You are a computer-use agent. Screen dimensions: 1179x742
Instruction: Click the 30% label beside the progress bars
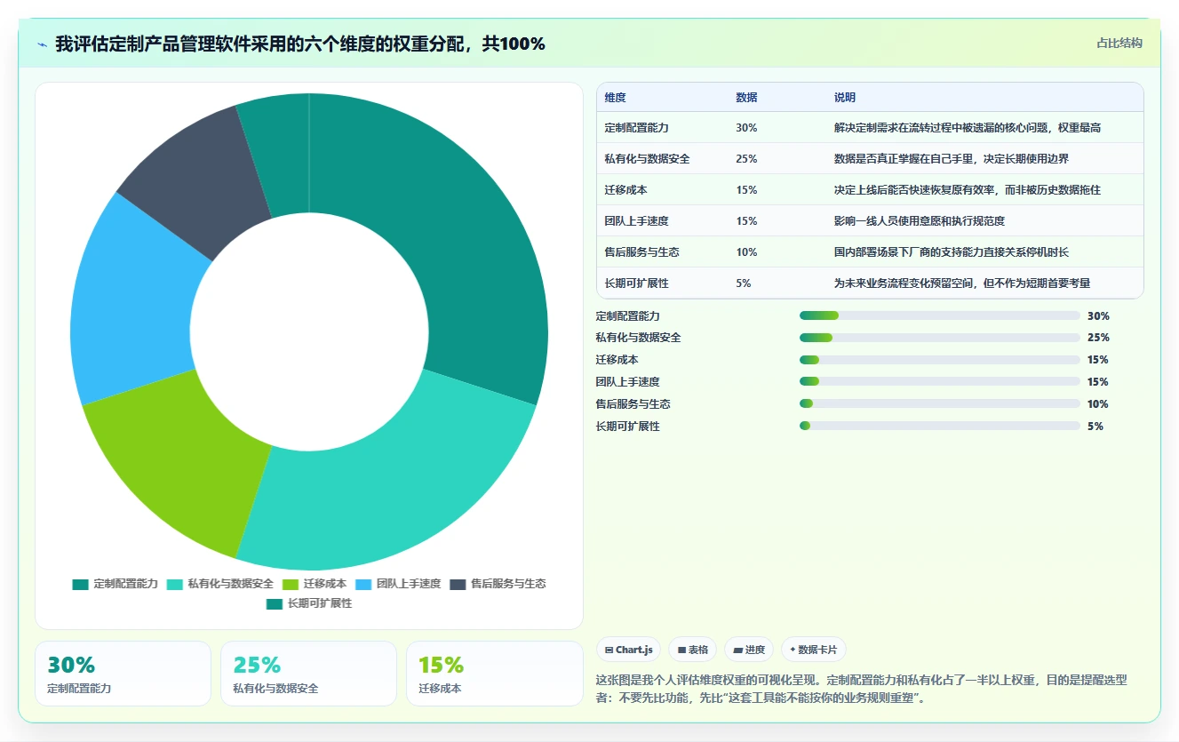pos(1098,315)
